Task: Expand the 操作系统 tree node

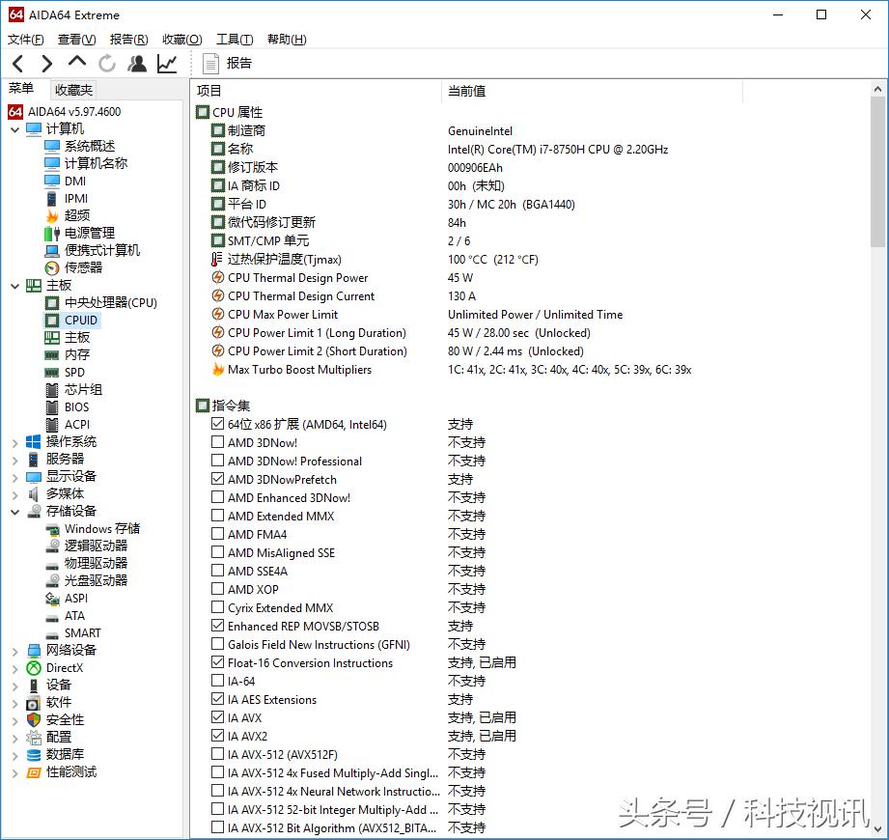Action: click(15, 443)
